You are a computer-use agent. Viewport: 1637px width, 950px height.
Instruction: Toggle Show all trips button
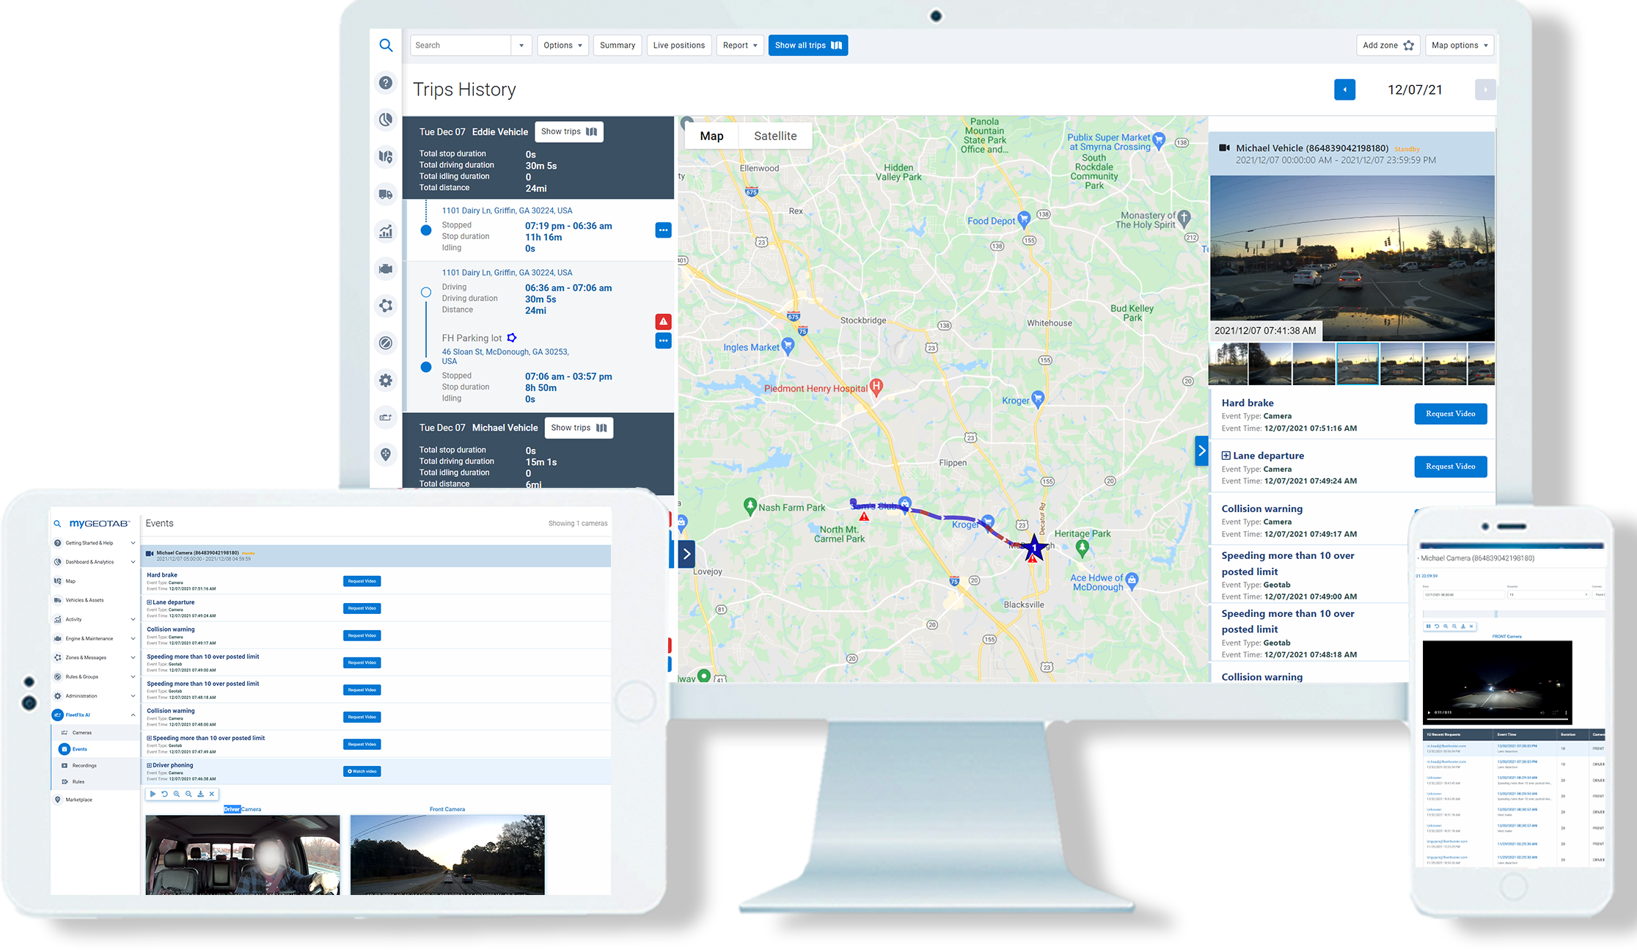pyautogui.click(x=807, y=45)
